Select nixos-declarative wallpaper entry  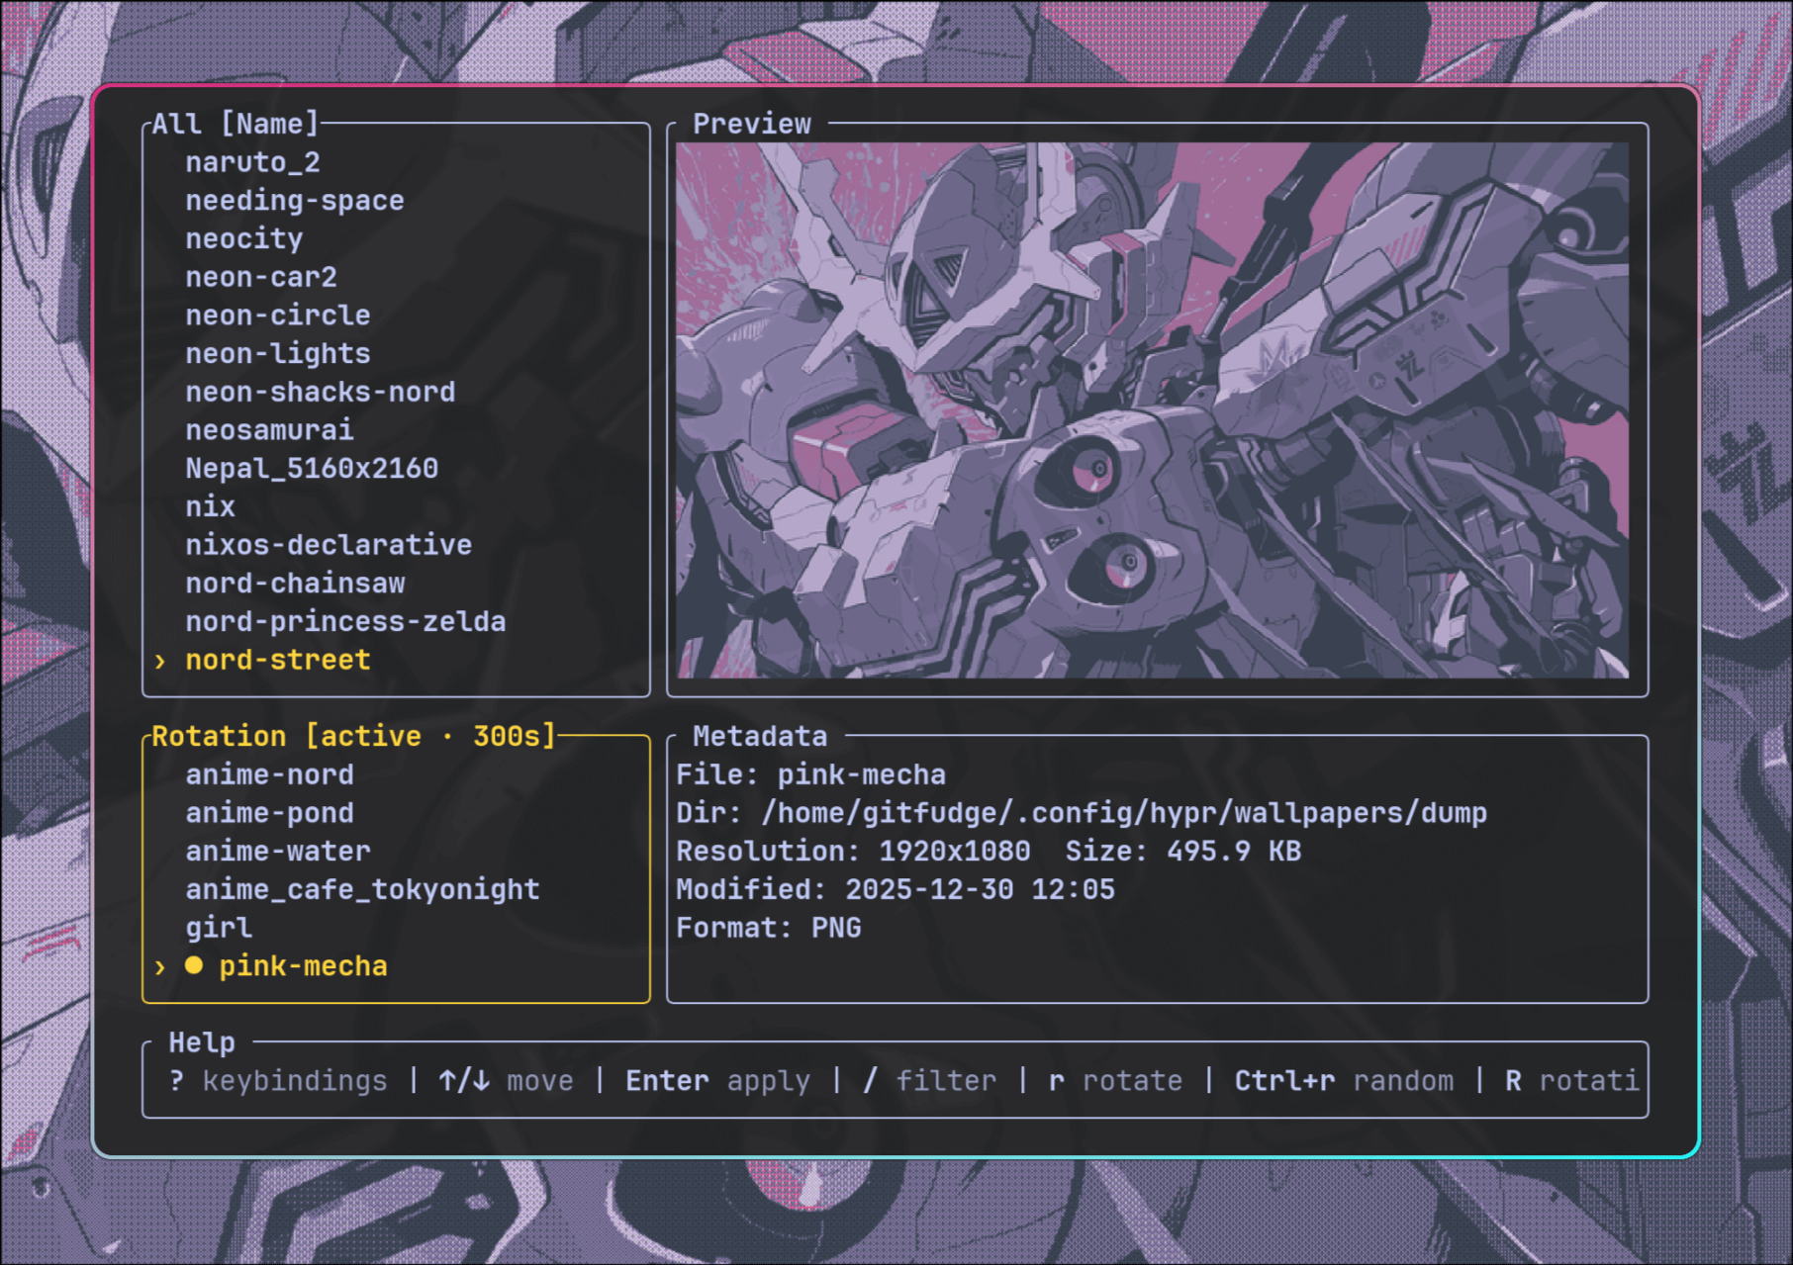pyautogui.click(x=329, y=545)
